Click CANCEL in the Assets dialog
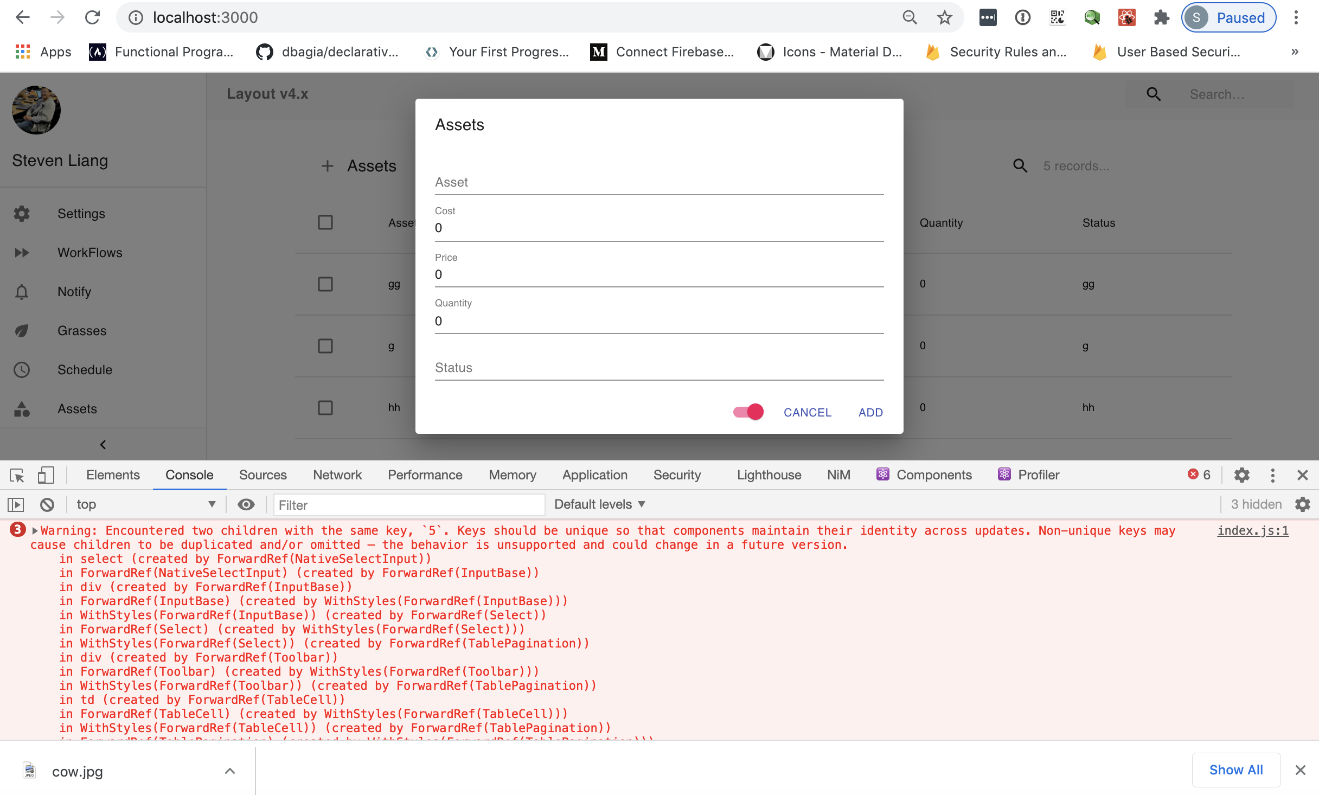 [808, 412]
